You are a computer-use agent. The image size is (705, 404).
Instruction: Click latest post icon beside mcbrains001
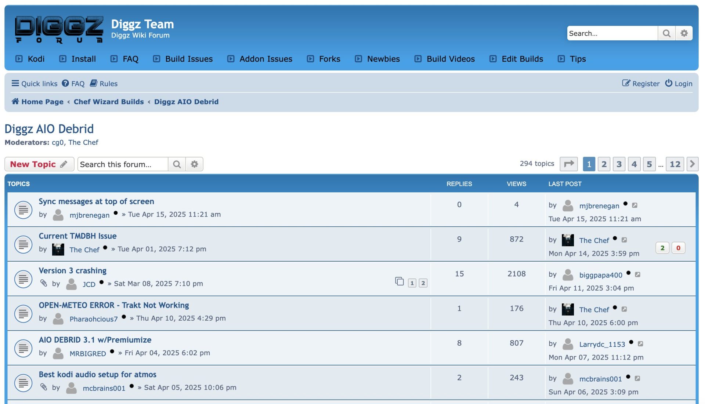[638, 378]
